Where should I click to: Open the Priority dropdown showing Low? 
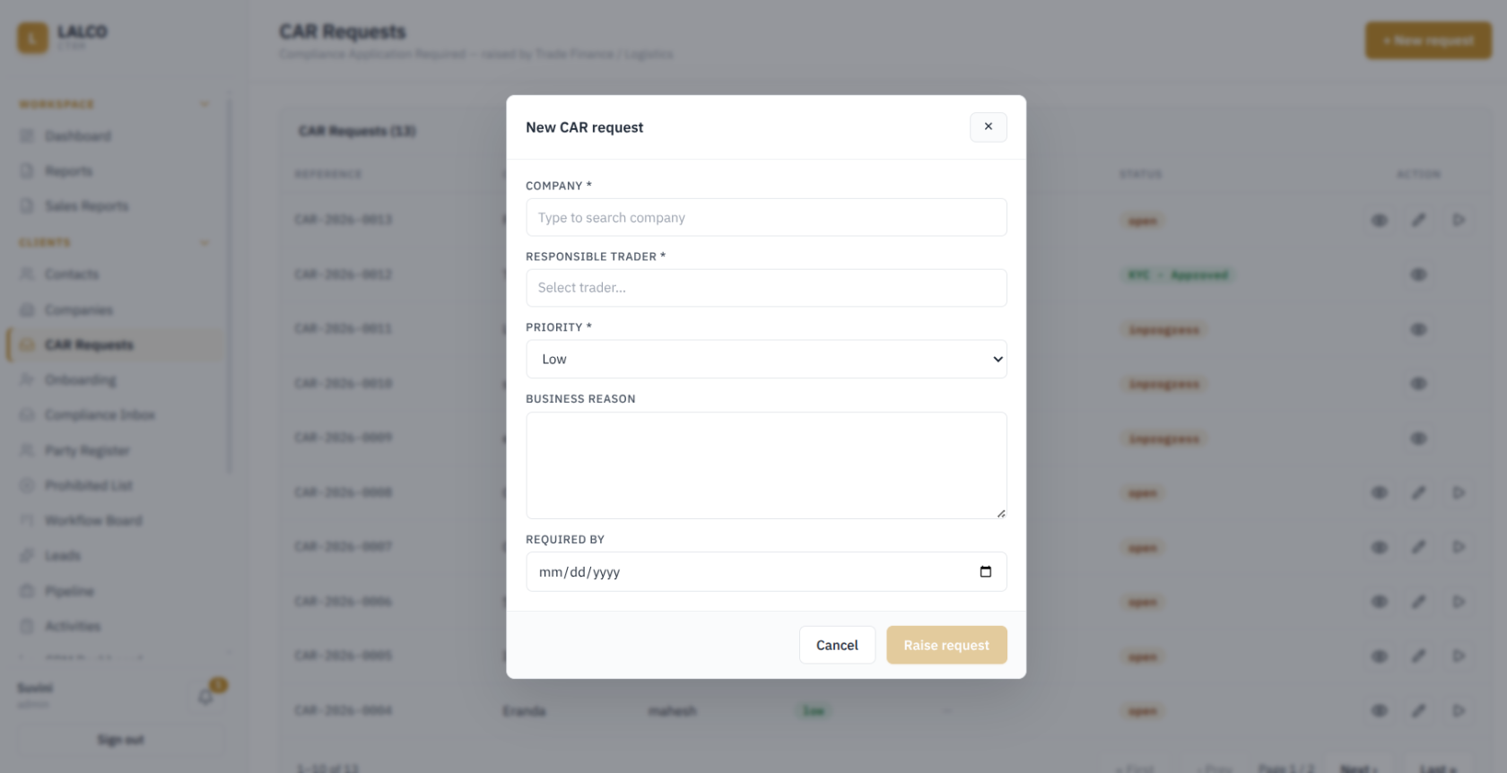(x=766, y=359)
